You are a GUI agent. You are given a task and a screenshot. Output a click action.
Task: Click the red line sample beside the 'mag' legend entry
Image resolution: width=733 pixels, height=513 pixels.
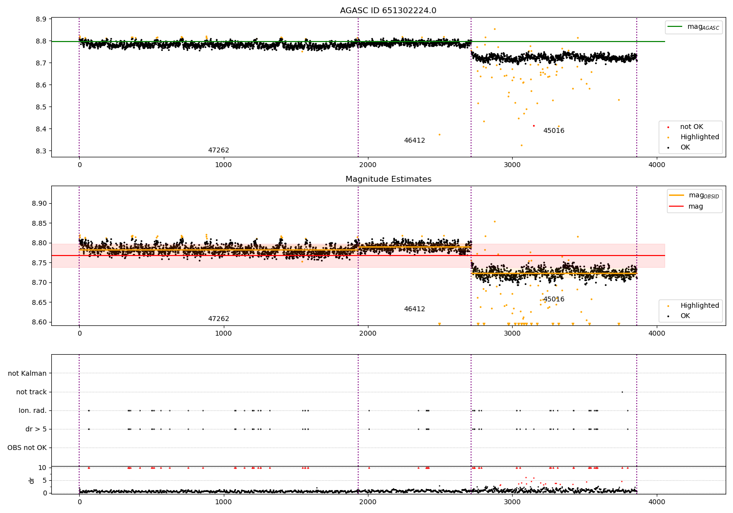pyautogui.click(x=677, y=207)
